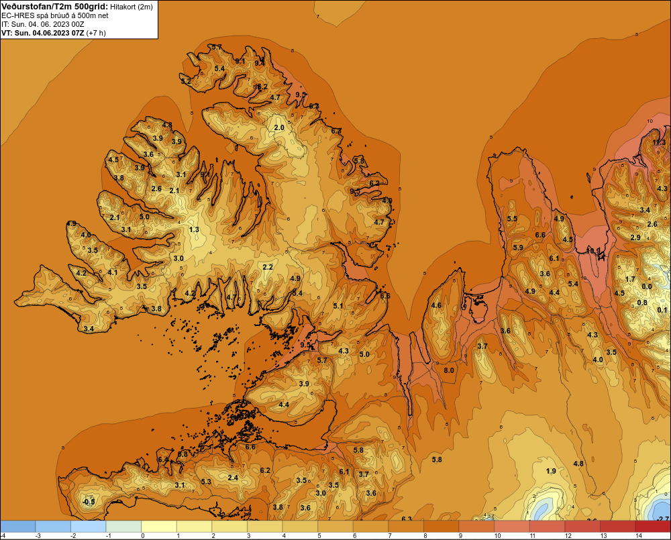Click the 'IT: Sun. 04. 06. 2023 00Z' line
This screenshot has height=540, width=671.
tap(43, 24)
